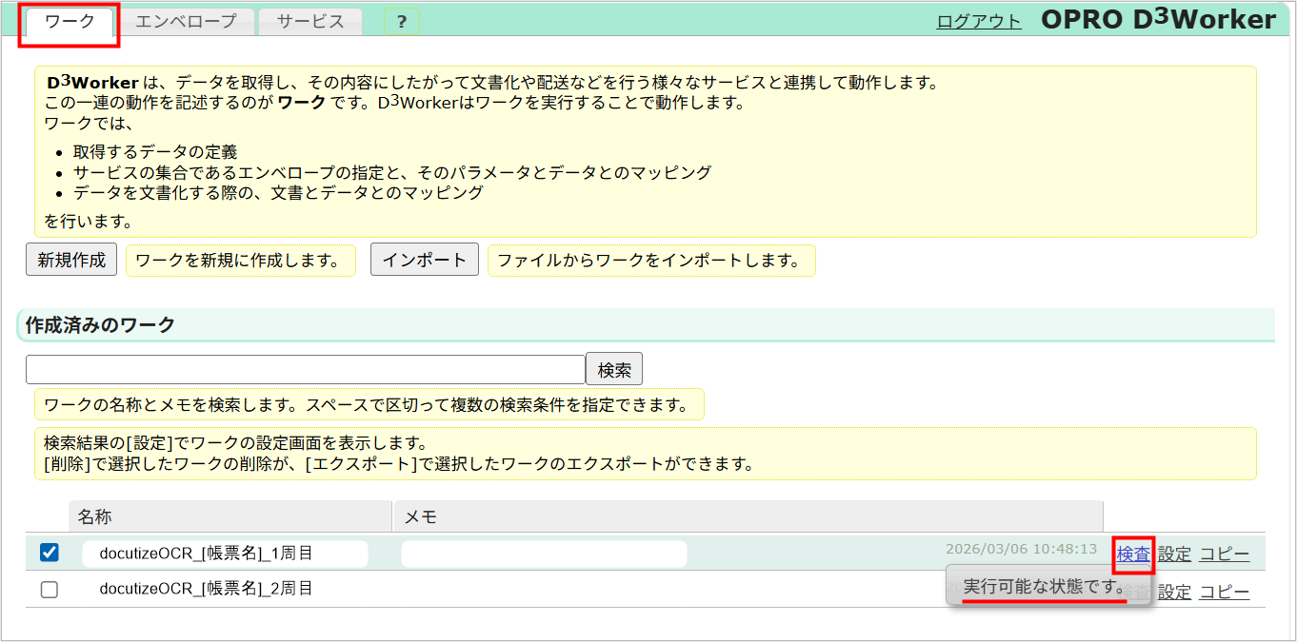
Task: Uncheck the docutizeOCR 1周目 row checkbox
Action: (x=49, y=553)
